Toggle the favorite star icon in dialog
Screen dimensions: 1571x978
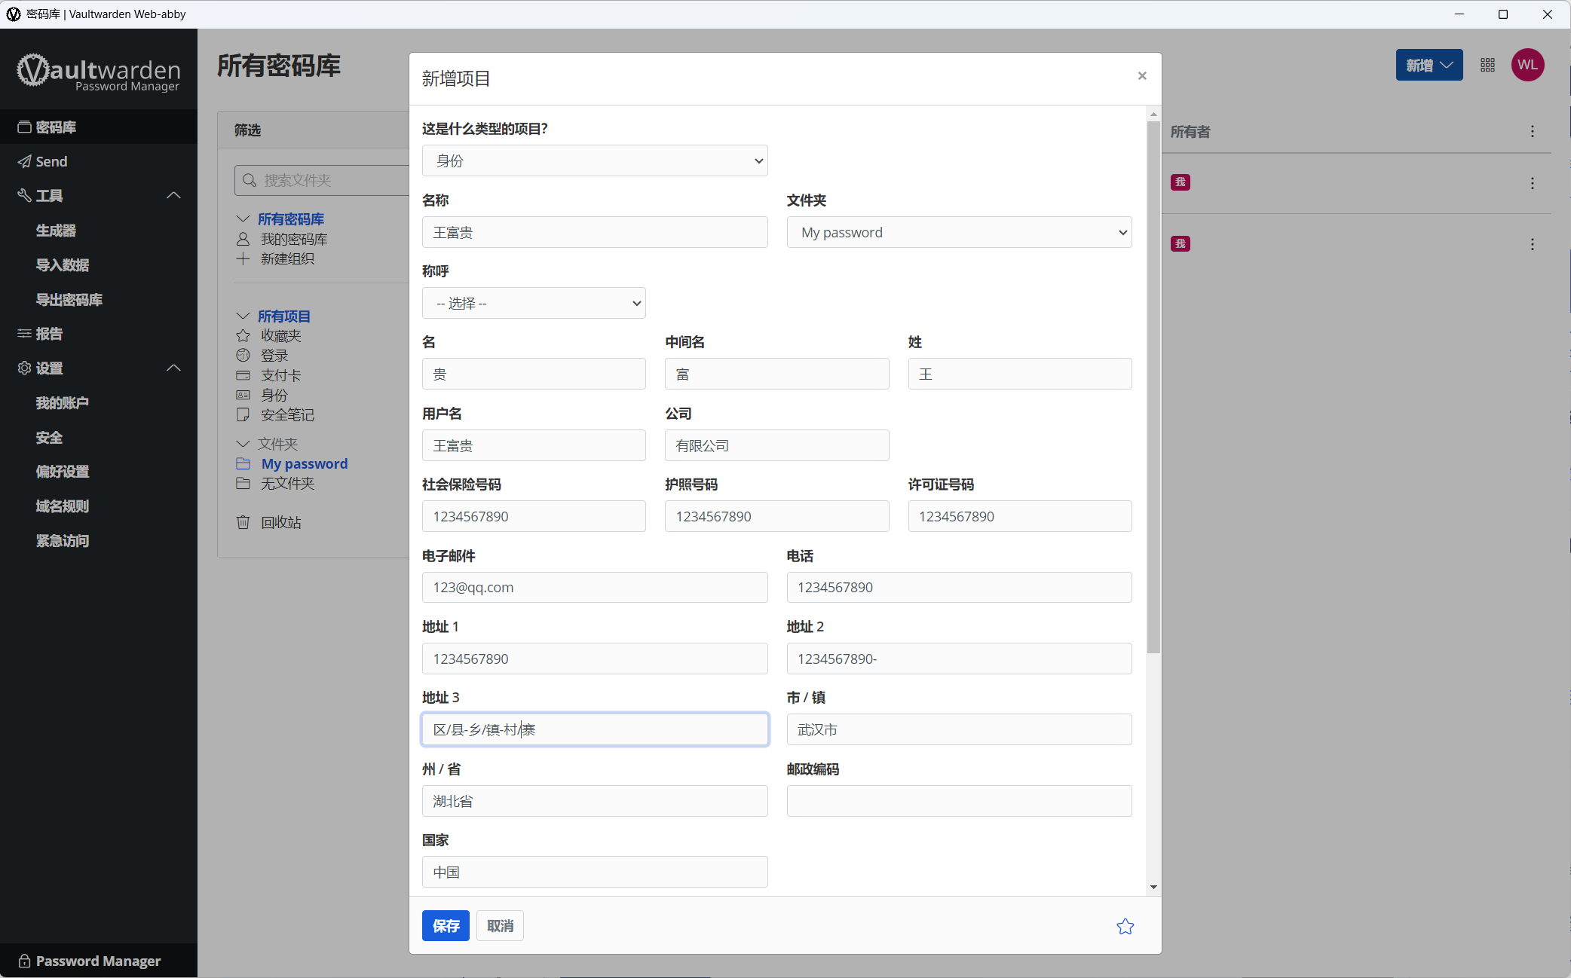pyautogui.click(x=1125, y=926)
